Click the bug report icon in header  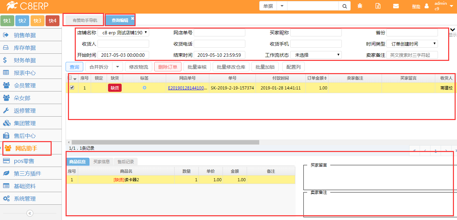click(x=360, y=6)
